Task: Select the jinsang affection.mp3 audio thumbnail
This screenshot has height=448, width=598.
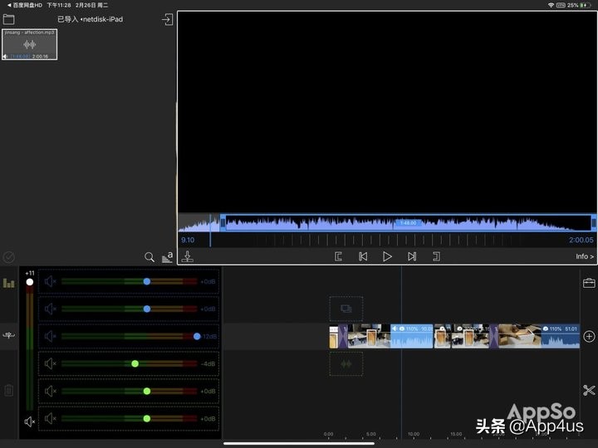Action: (30, 45)
